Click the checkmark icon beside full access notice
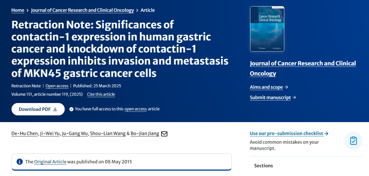Viewport: 369px width, 176px height. (71, 109)
